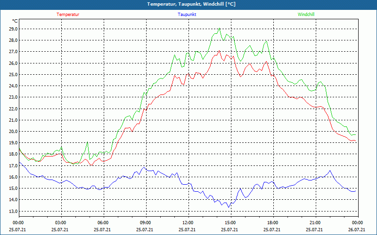Click the 19,0 y-axis value
Screen dimensions: 377x235
coord(13,143)
